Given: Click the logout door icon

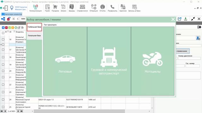Looking at the screenshot, I should click(5, 8).
